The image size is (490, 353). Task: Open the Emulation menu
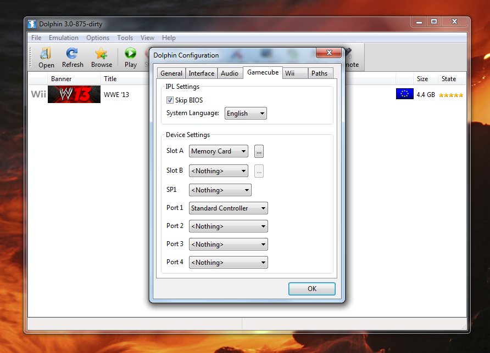click(63, 37)
